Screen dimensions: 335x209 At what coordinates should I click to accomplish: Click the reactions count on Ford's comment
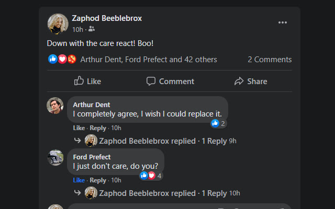click(x=151, y=176)
